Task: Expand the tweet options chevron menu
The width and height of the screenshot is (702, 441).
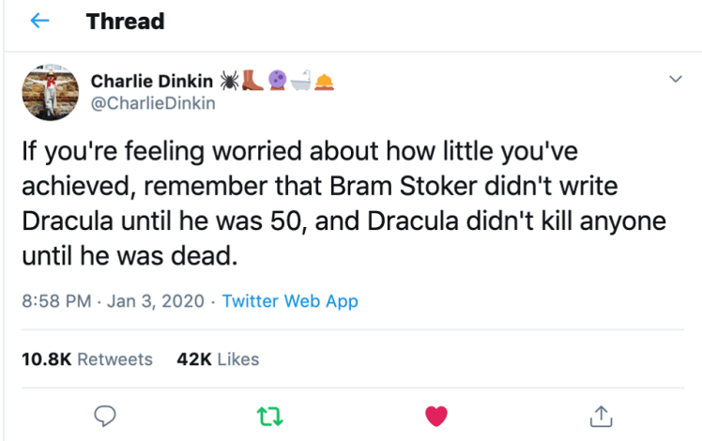Action: (x=674, y=81)
